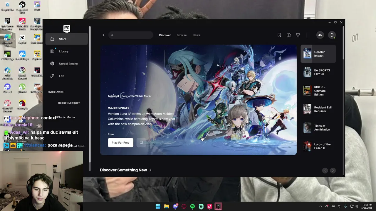Viewport: 376px width, 211px height.
Task: Click the Epic Games logo above Store
Action: [x=67, y=28]
